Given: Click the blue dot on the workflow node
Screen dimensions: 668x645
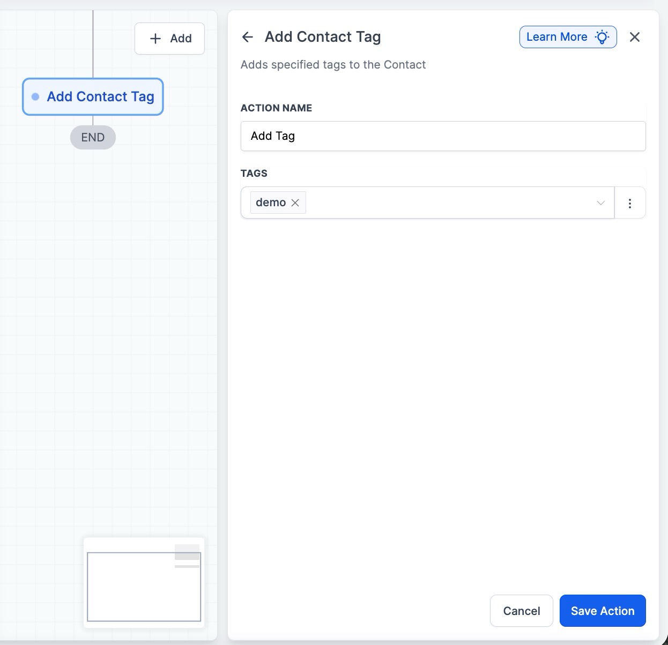Looking at the screenshot, I should click(35, 97).
